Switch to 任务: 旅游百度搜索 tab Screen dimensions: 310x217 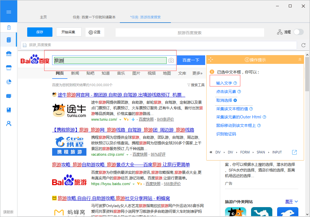[145, 17]
